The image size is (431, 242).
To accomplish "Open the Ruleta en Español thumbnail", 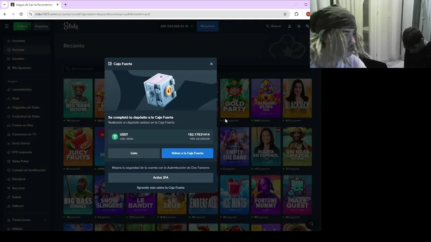I will (x=266, y=147).
